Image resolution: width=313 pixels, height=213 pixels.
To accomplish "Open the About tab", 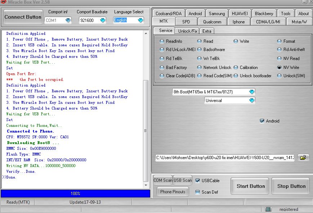I will 303,14.
